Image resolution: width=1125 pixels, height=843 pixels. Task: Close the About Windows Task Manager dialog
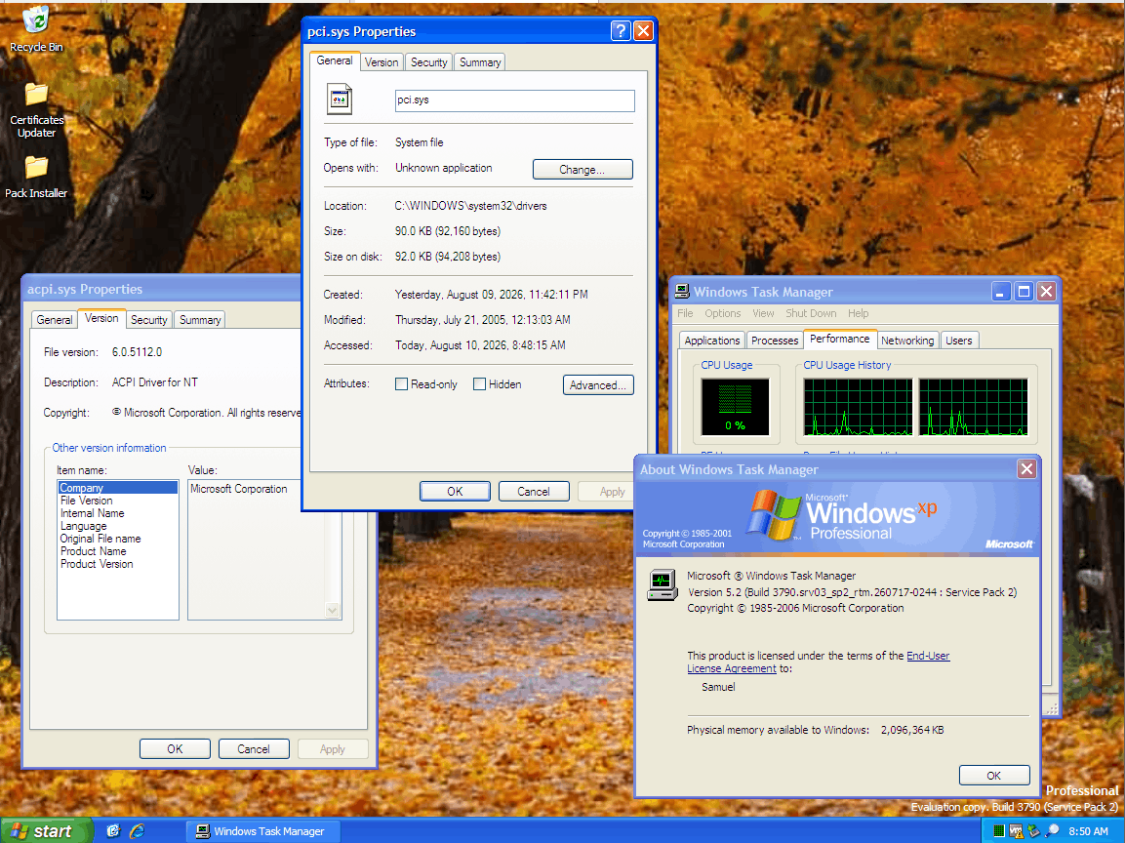point(1026,469)
